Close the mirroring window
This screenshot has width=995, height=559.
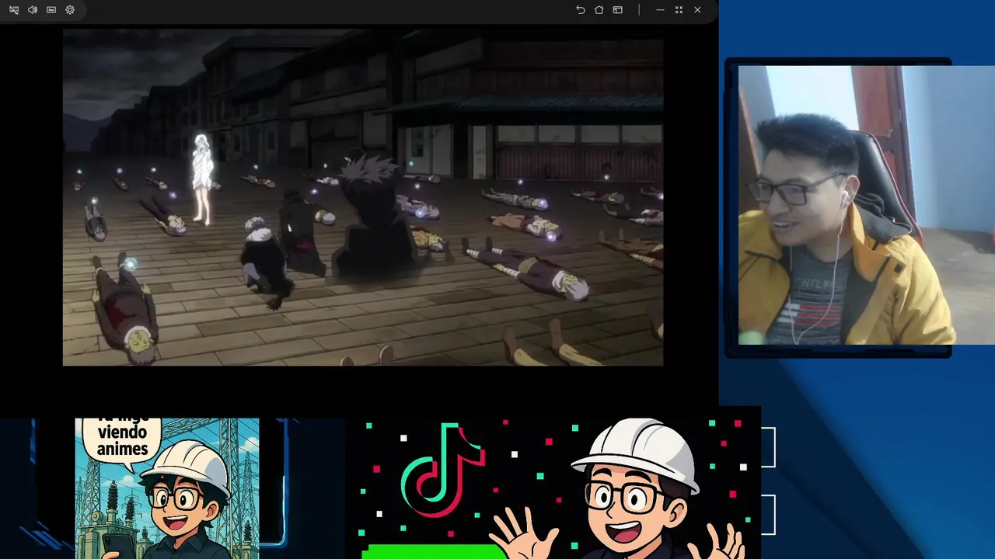697,10
